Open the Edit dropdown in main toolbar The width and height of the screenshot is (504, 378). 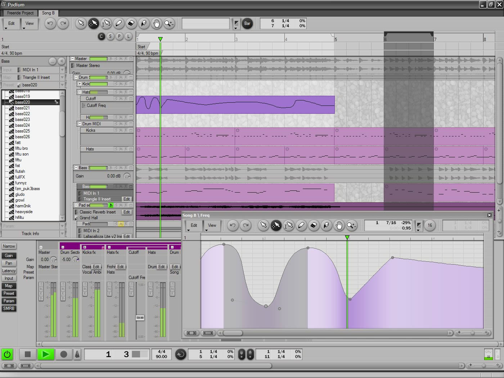pos(12,24)
